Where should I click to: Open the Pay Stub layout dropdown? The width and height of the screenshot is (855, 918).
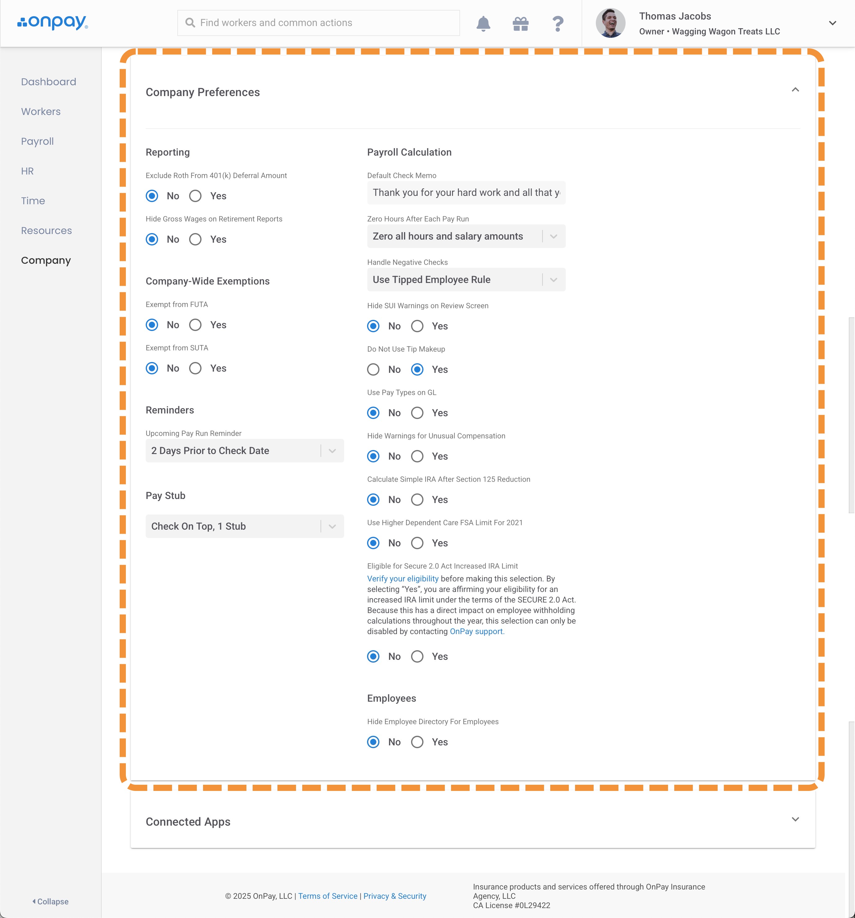click(x=244, y=527)
